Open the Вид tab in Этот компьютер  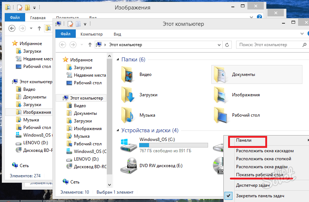(x=117, y=34)
